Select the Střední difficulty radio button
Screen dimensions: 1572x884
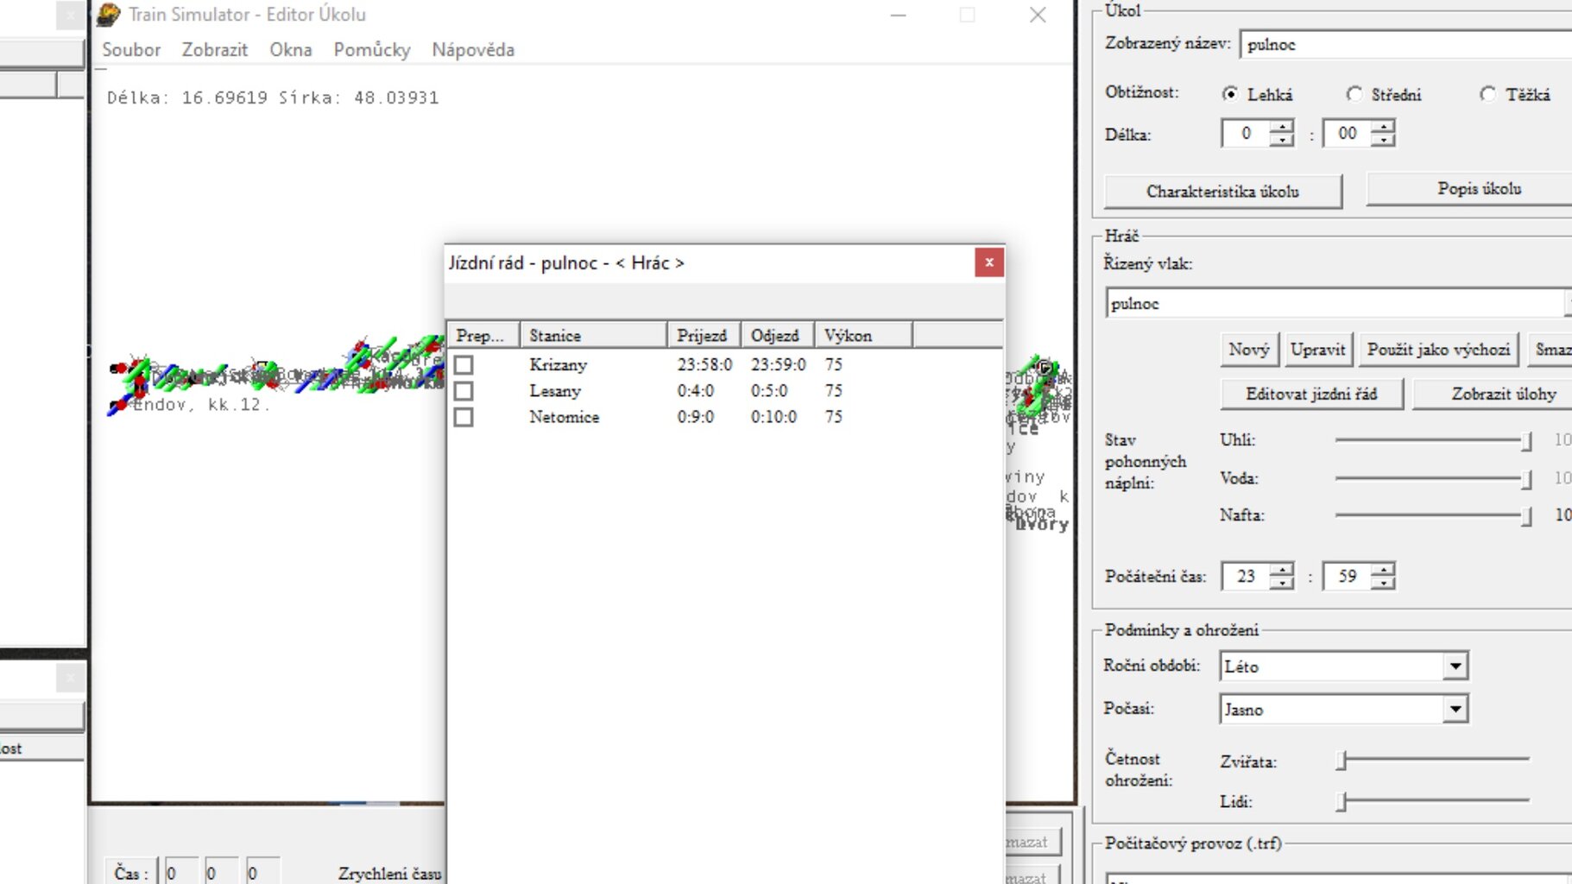[x=1354, y=94]
